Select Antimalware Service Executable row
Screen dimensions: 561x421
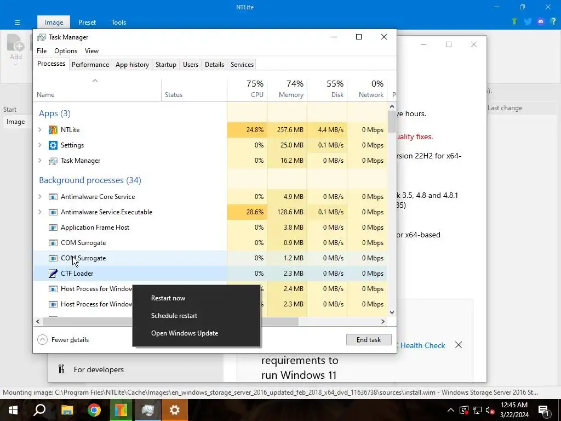point(210,212)
